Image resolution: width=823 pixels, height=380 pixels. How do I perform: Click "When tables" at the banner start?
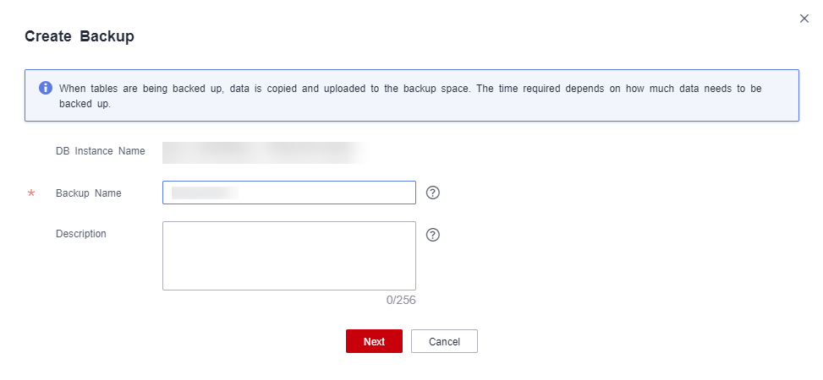86,89
